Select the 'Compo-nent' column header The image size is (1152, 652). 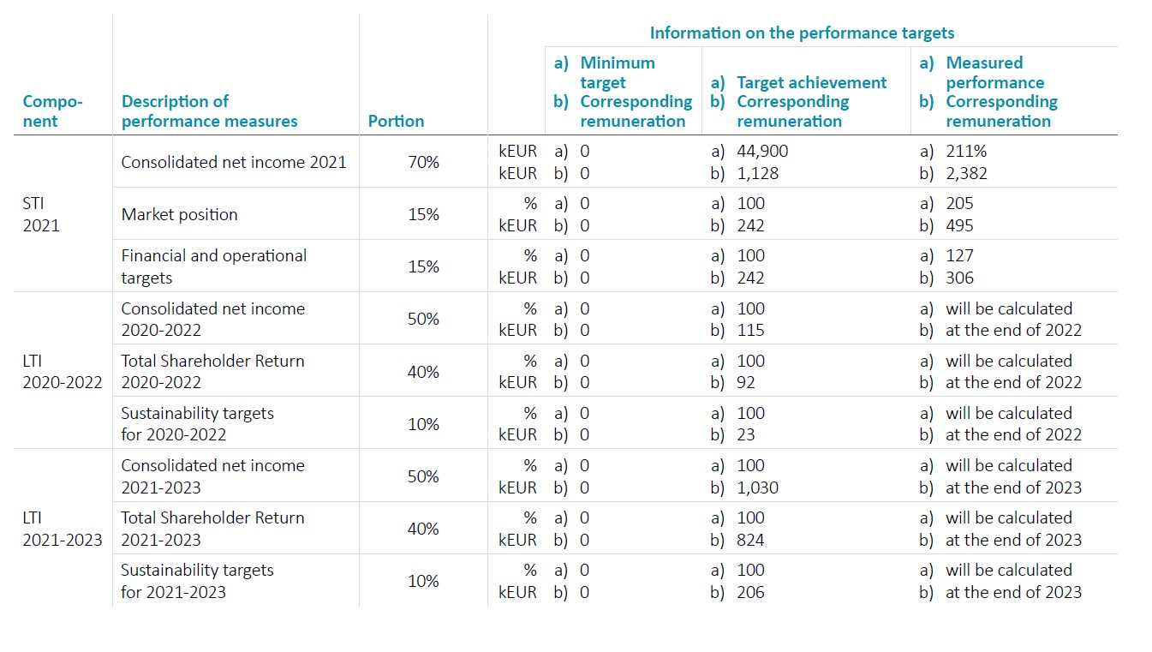pyautogui.click(x=52, y=111)
